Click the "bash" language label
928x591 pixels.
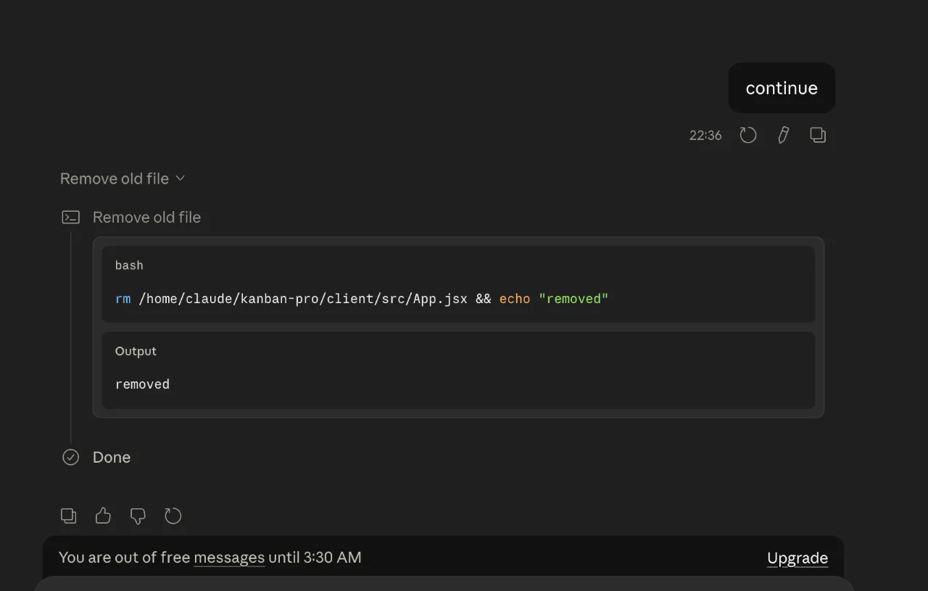point(129,265)
